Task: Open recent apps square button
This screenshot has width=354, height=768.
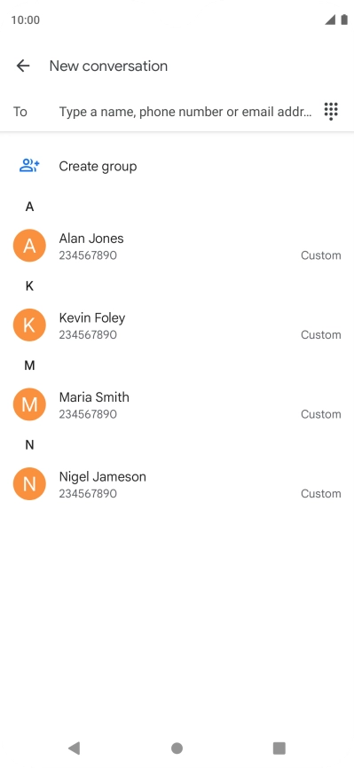Action: click(x=279, y=748)
